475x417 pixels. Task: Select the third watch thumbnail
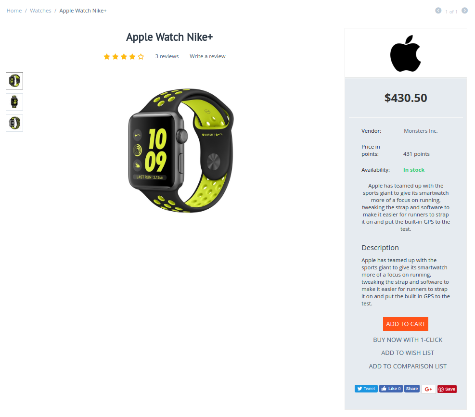pyautogui.click(x=14, y=123)
